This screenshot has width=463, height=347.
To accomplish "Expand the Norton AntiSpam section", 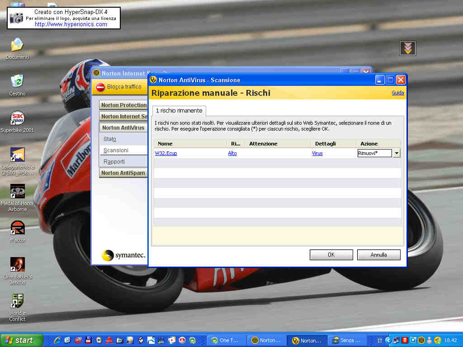I will pos(123,173).
